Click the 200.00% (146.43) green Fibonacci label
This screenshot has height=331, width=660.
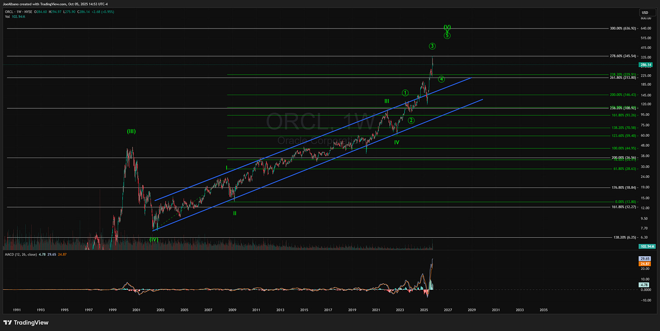[623, 95]
